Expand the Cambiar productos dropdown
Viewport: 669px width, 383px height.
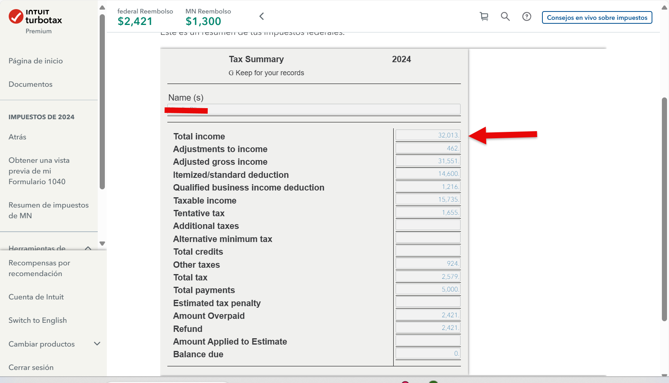coord(97,344)
